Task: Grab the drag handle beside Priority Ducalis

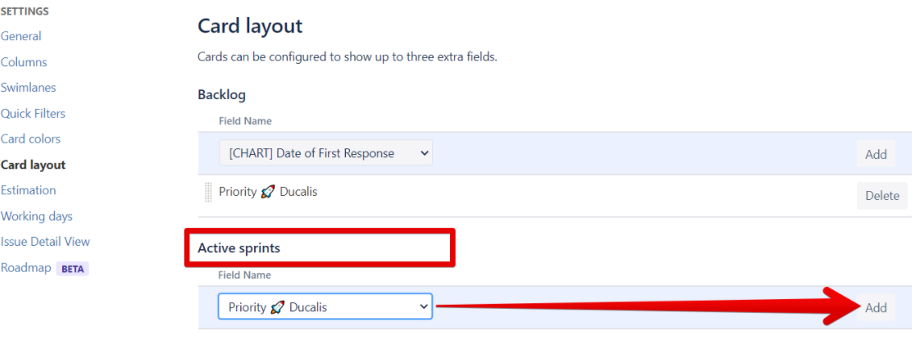Action: 208,193
